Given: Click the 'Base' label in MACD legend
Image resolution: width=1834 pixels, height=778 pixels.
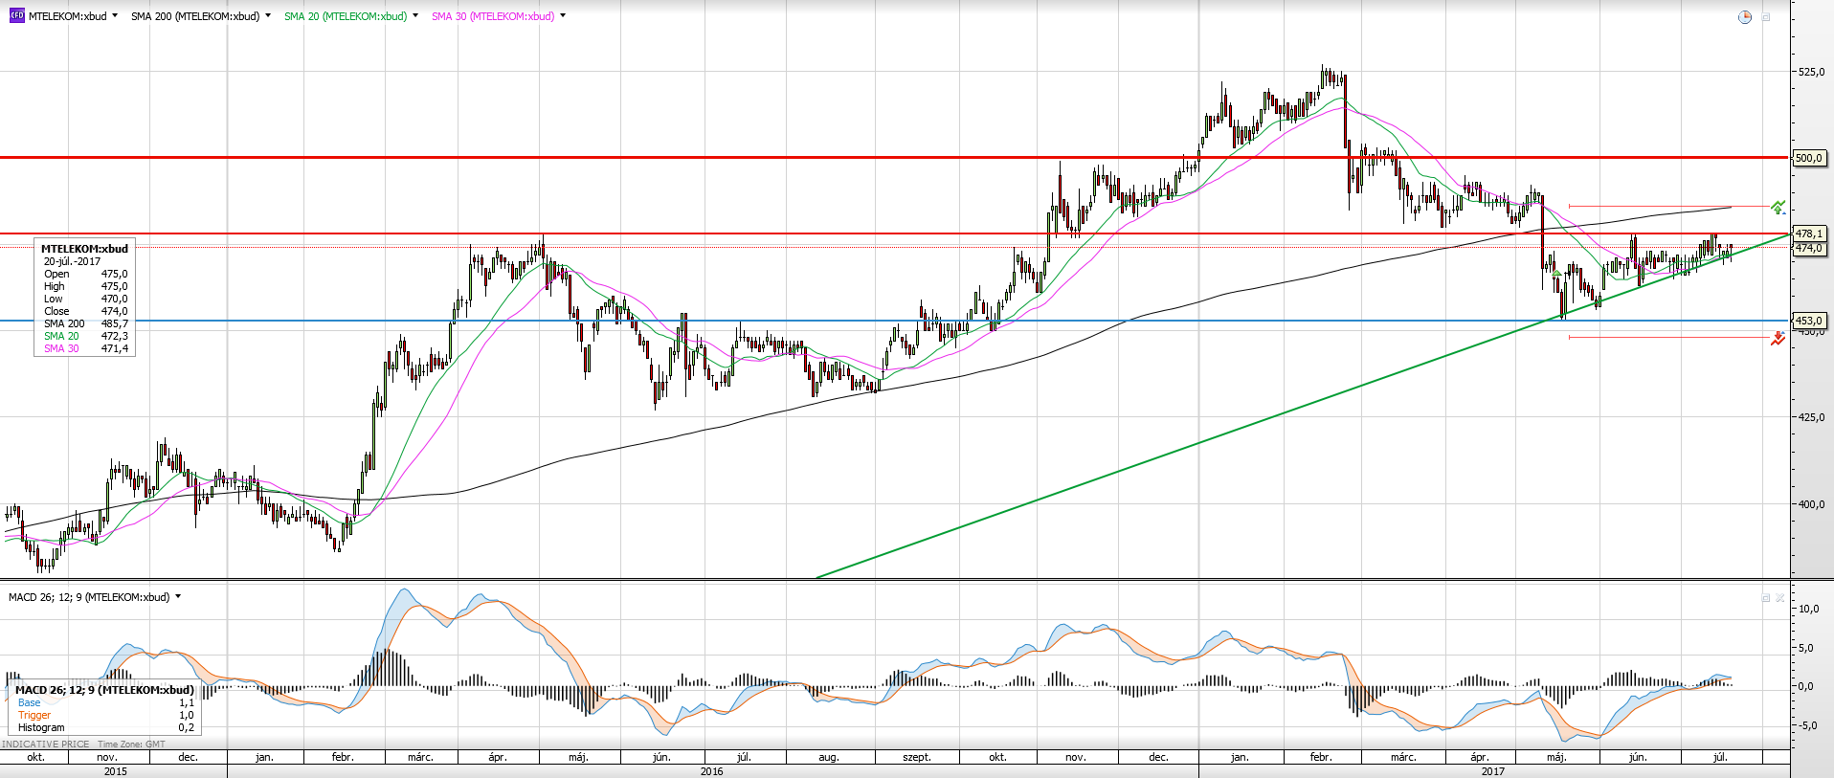Looking at the screenshot, I should pos(30,702).
